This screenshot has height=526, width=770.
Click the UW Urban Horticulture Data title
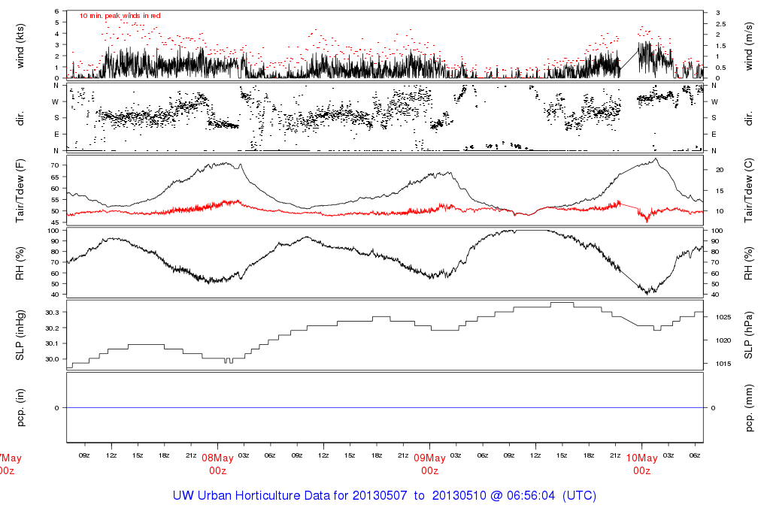(384, 496)
